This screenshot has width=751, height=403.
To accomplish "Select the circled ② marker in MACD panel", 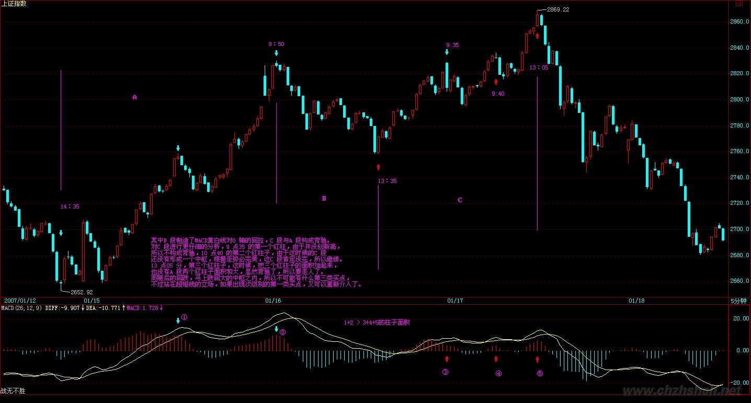I will pyautogui.click(x=282, y=332).
